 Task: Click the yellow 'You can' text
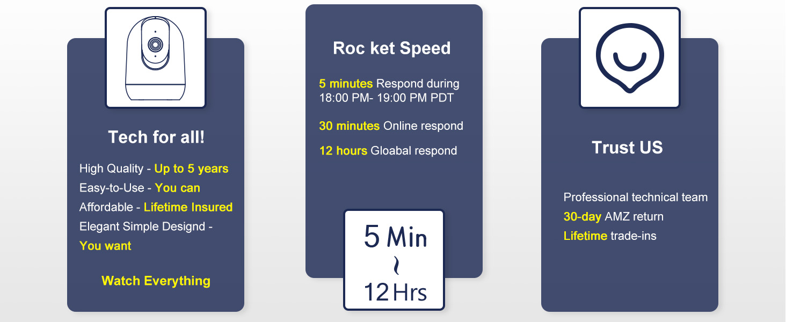click(x=177, y=188)
